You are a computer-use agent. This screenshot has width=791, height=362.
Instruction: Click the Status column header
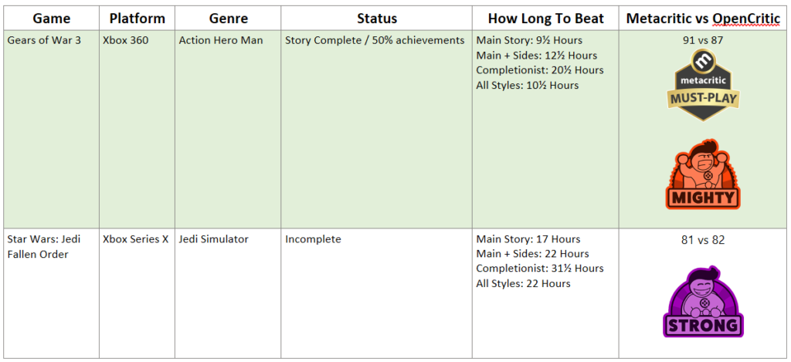(x=377, y=18)
